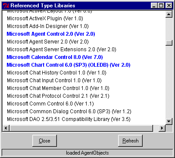
Task: Select Microsoft Agent Server 2.0 (Ver 2.0)
Action: pyautogui.click(x=48, y=42)
